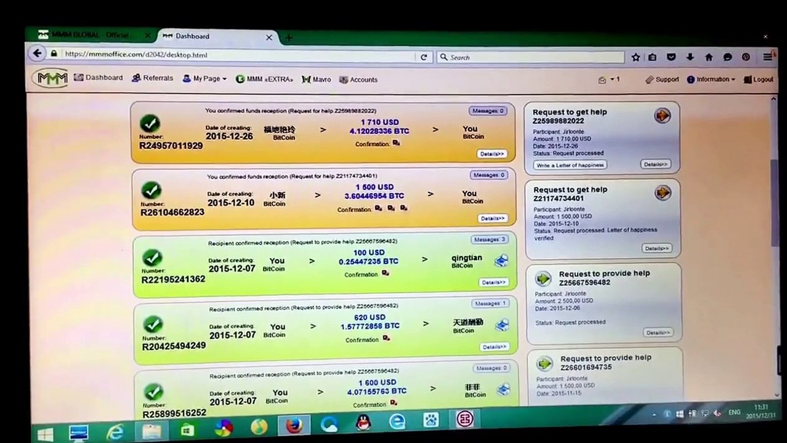
Task: Open Messages: 1 on order R20425494249
Action: [491, 303]
